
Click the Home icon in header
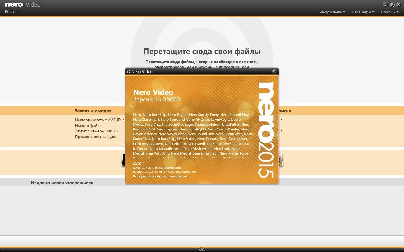click(x=6, y=12)
